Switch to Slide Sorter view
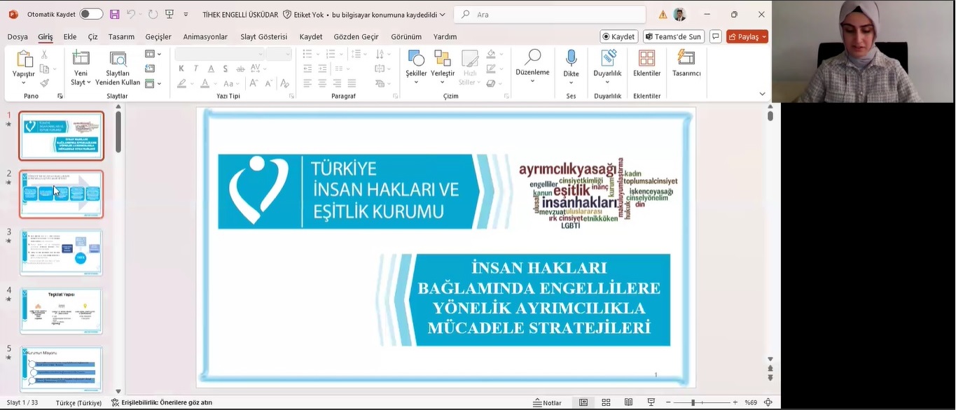This screenshot has width=956, height=410. pyautogui.click(x=606, y=403)
